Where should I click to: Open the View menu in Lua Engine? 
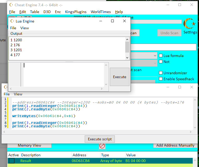click(25, 28)
